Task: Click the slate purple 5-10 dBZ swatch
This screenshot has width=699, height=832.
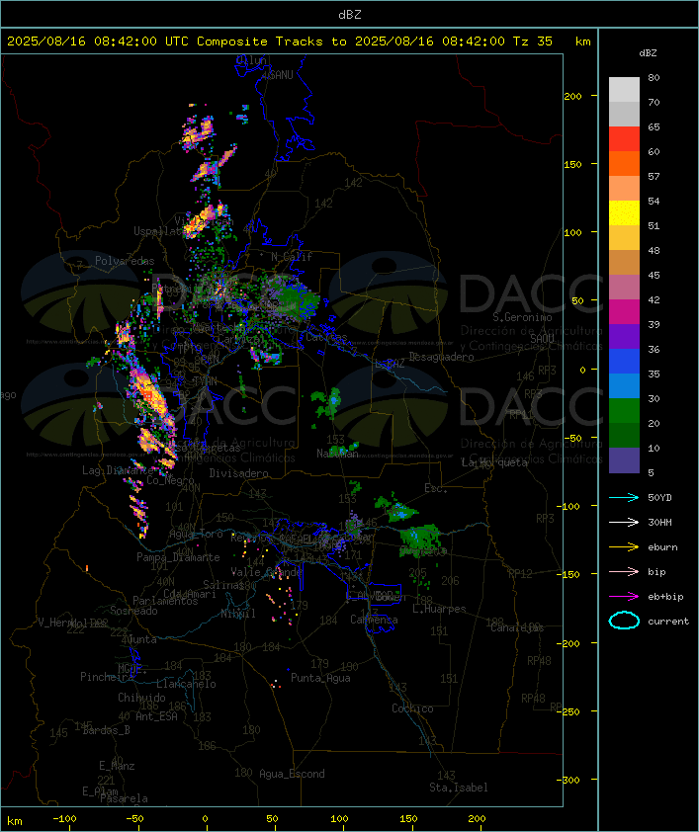Action: 624,460
